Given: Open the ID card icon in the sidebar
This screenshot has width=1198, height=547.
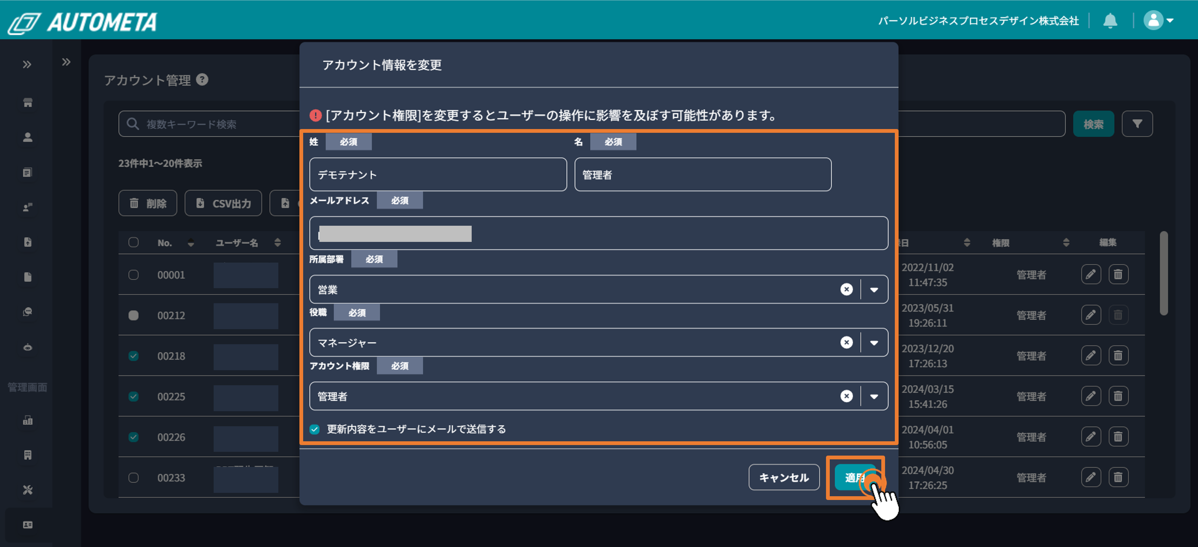Looking at the screenshot, I should click(27, 525).
